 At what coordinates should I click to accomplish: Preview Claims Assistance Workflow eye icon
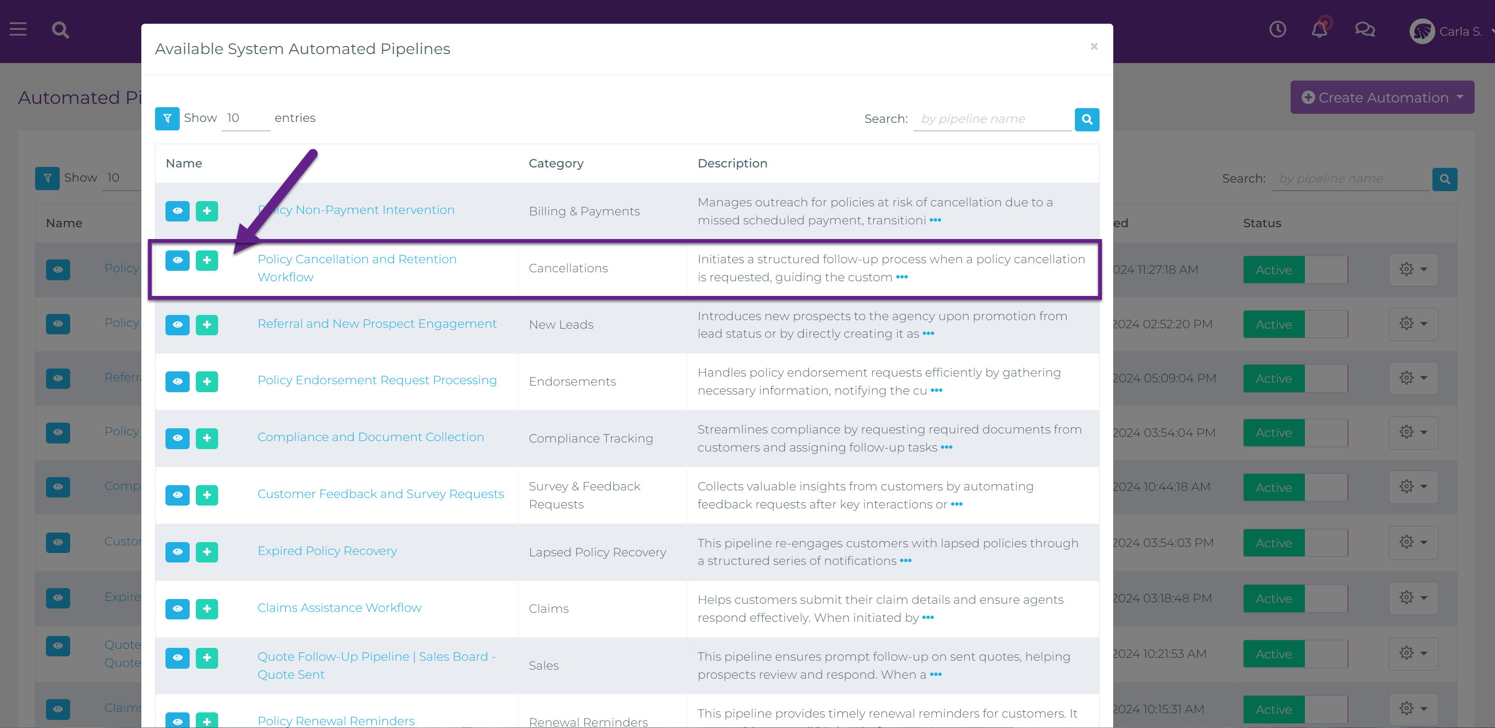tap(178, 609)
